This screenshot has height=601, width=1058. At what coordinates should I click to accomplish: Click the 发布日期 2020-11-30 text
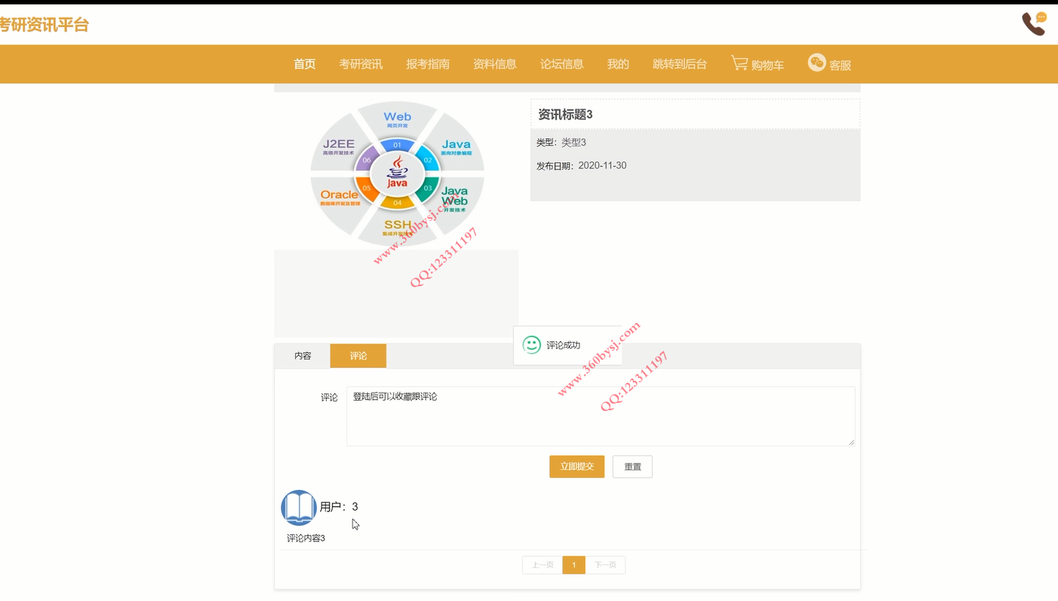[581, 166]
